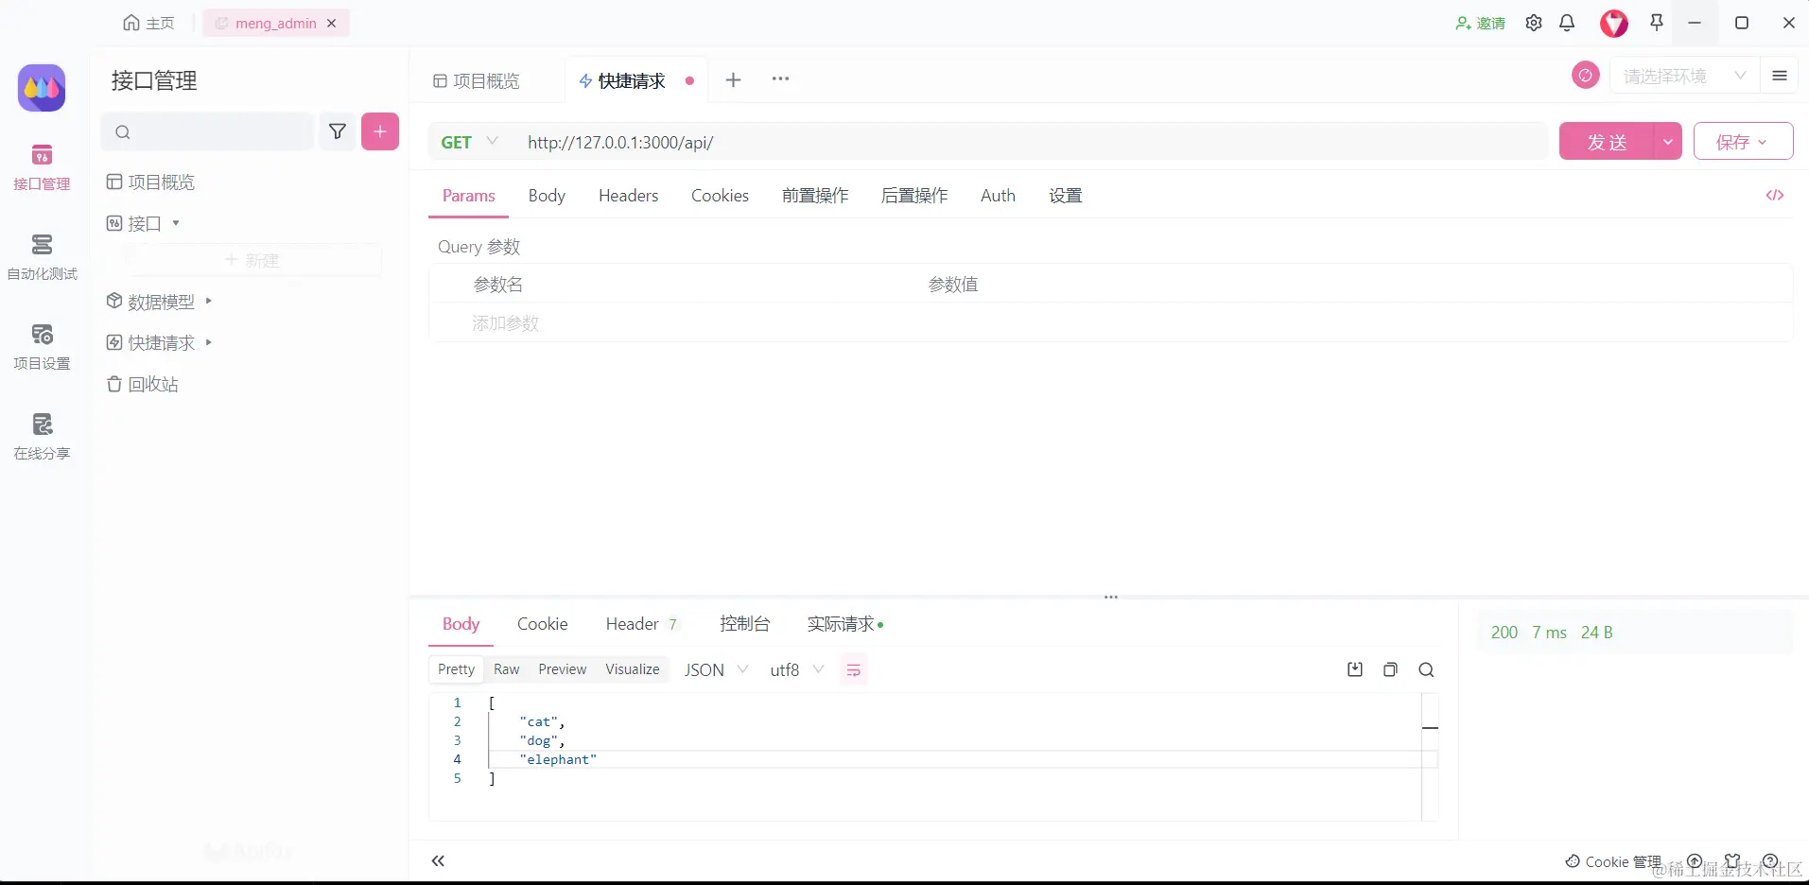Open the 控制台 console tab
This screenshot has width=1809, height=885.
point(744,624)
